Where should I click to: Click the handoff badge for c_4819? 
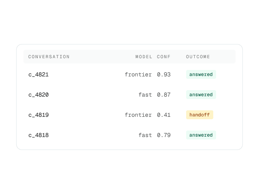pos(200,115)
